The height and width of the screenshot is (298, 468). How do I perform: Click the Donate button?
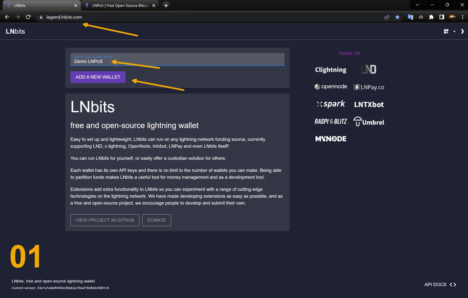[156, 220]
